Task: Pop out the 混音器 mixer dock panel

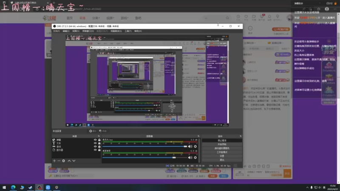Action: coord(198,136)
